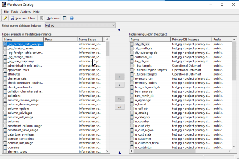The image size is (239, 160).
Task: Click the Primary DB Instance column header
Action: [191, 40]
